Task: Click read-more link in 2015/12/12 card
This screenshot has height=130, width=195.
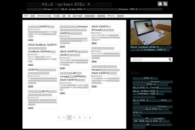Action: click(x=31, y=86)
